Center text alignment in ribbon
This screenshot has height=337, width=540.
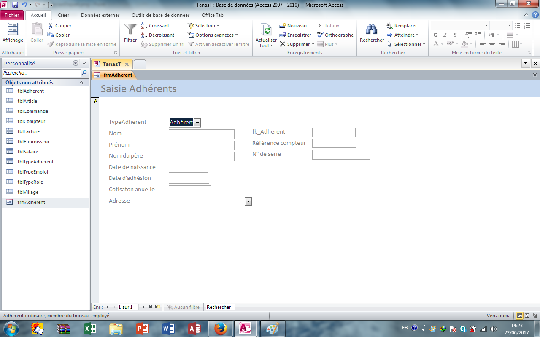coord(492,44)
